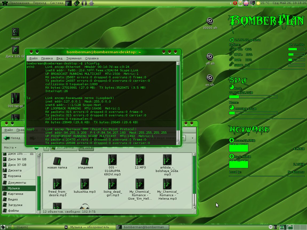Click the Opera icon in top panel launcher
This screenshot has height=230, width=307.
84,3
